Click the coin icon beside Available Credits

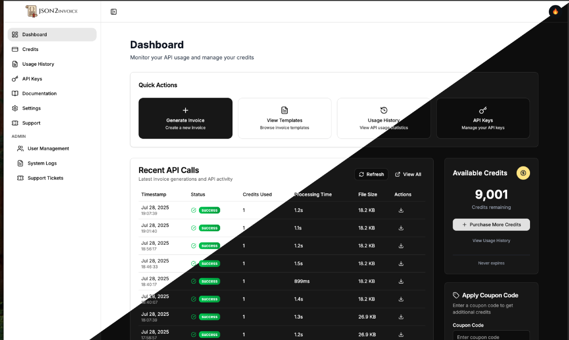pyautogui.click(x=523, y=173)
